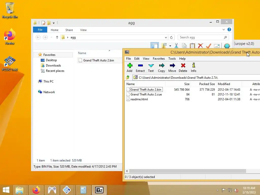Click the Back arrow in agg Explorer
260x195 pixels.
pyautogui.click(x=38, y=38)
